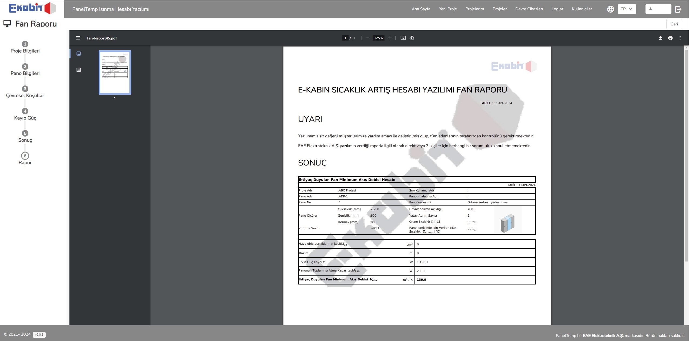Rotate the PDF counterclockwise
Viewport: 689px width, 341px height.
coord(412,38)
